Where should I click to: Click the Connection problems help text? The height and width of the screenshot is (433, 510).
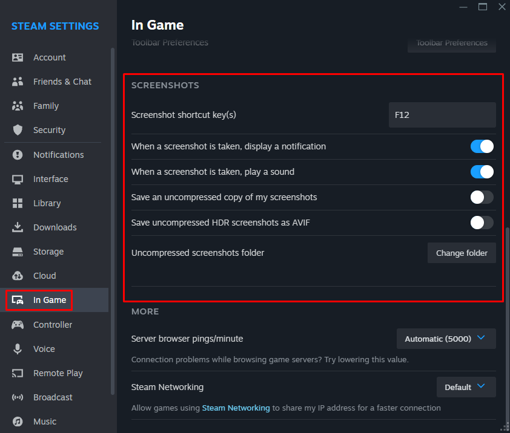[270, 360]
